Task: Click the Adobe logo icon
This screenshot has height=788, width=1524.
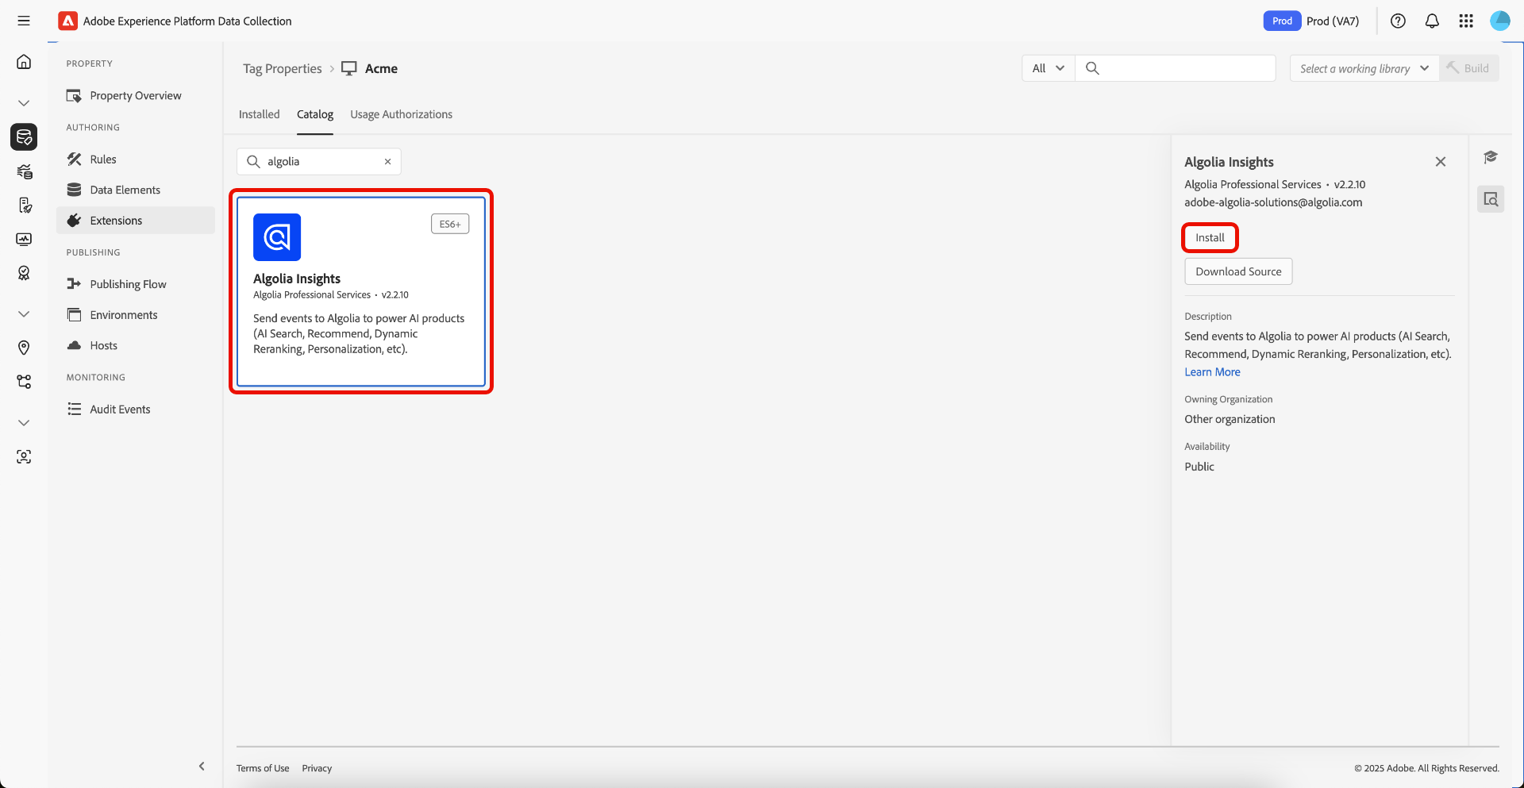Action: [x=67, y=21]
